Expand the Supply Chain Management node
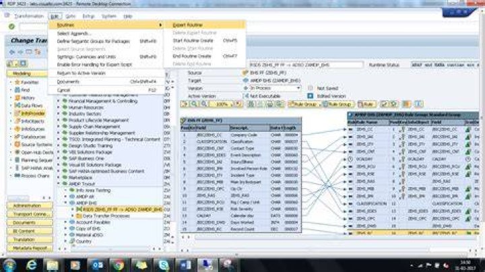The image size is (485, 272). (59, 127)
